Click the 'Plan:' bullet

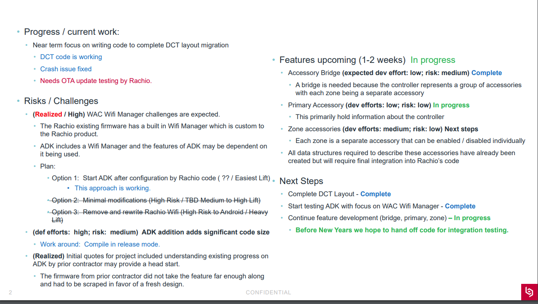coord(48,166)
